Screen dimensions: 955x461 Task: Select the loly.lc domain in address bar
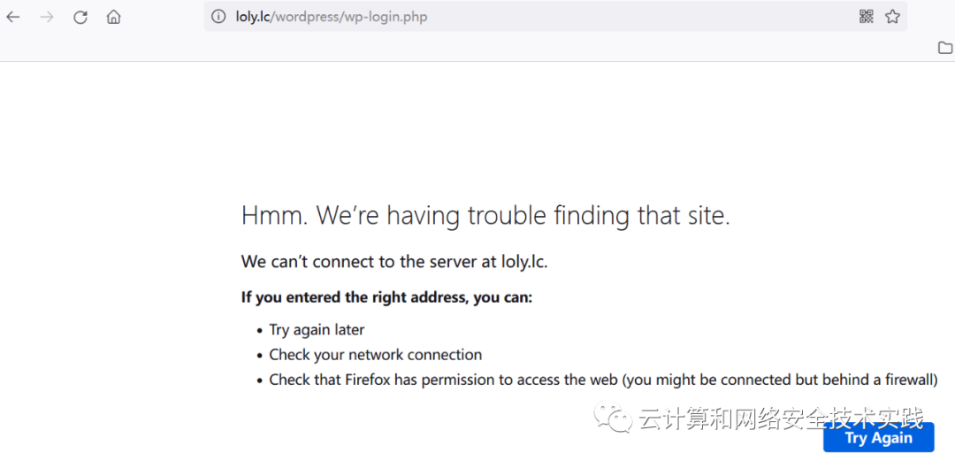(x=255, y=17)
